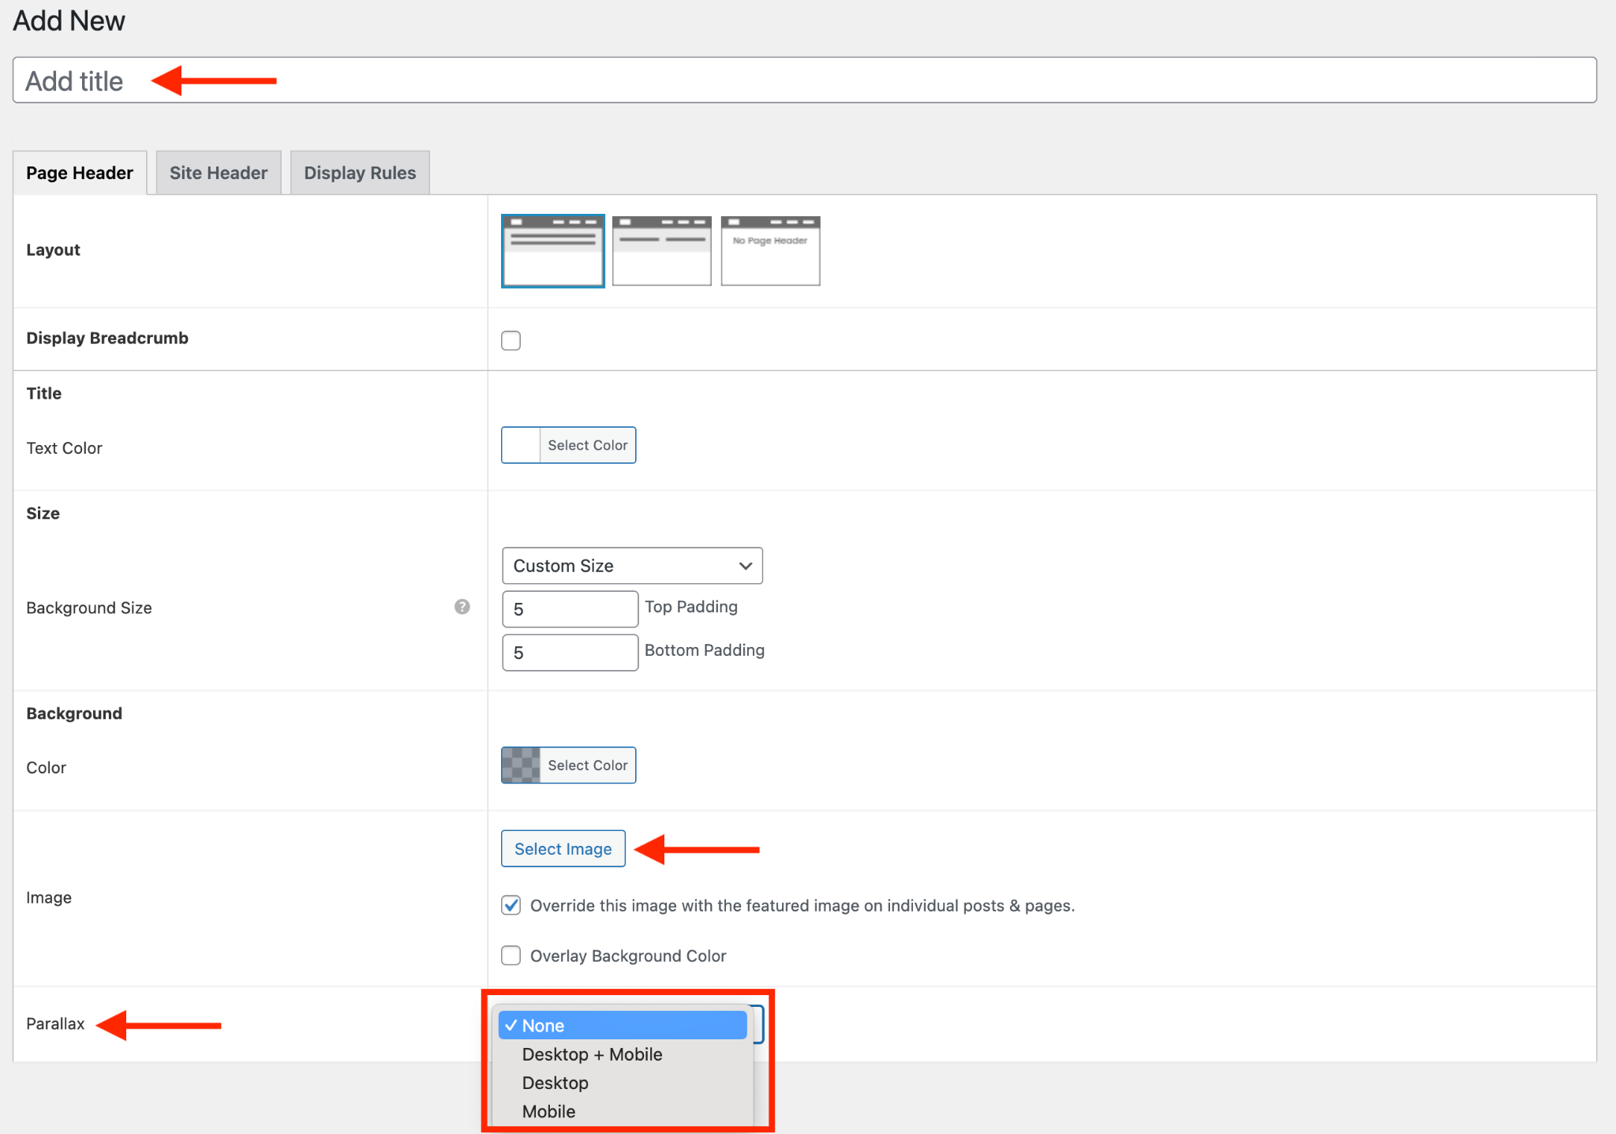
Task: Select the first page header layout thumbnail
Action: (553, 251)
